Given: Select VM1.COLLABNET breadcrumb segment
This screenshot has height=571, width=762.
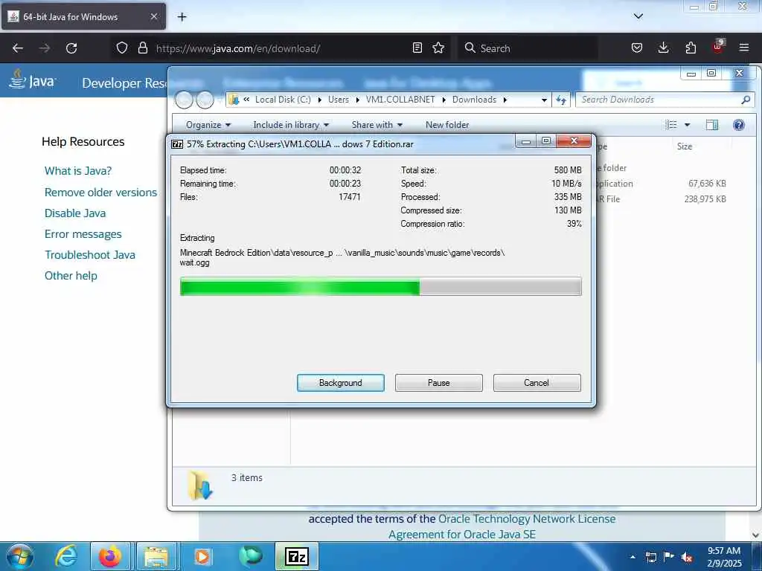Looking at the screenshot, I should (400, 100).
